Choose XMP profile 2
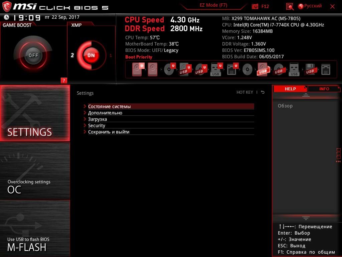Screen dimensions: 342x257 tap(72, 55)
